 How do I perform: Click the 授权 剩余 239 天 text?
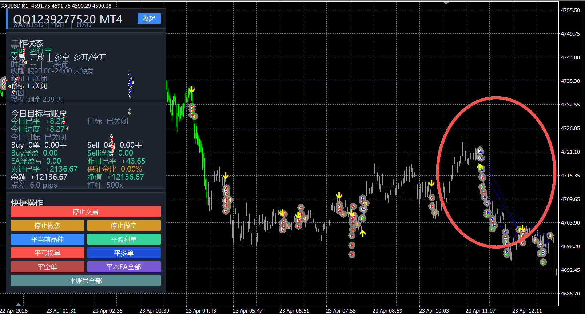[x=37, y=99]
